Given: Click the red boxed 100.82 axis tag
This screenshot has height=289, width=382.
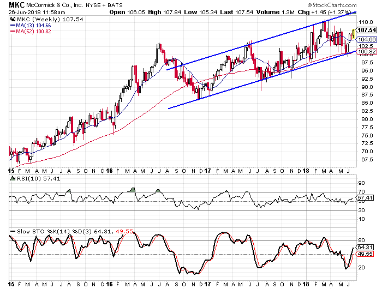Looking at the screenshot, I should (x=367, y=51).
